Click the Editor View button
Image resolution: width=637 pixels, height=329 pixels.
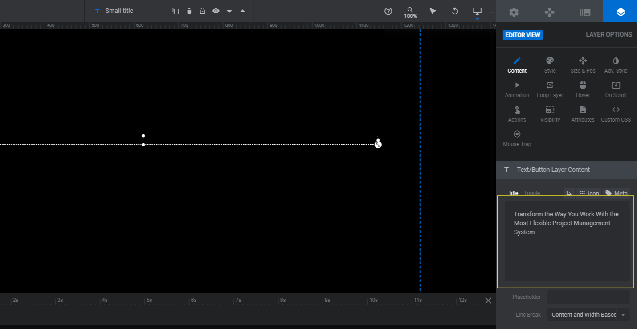click(523, 35)
